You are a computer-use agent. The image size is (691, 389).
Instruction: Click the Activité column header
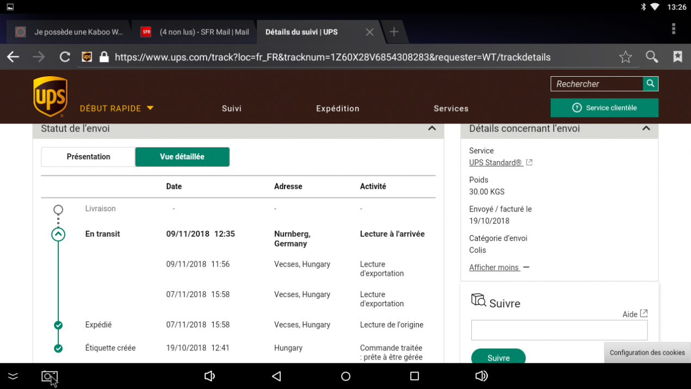point(373,187)
